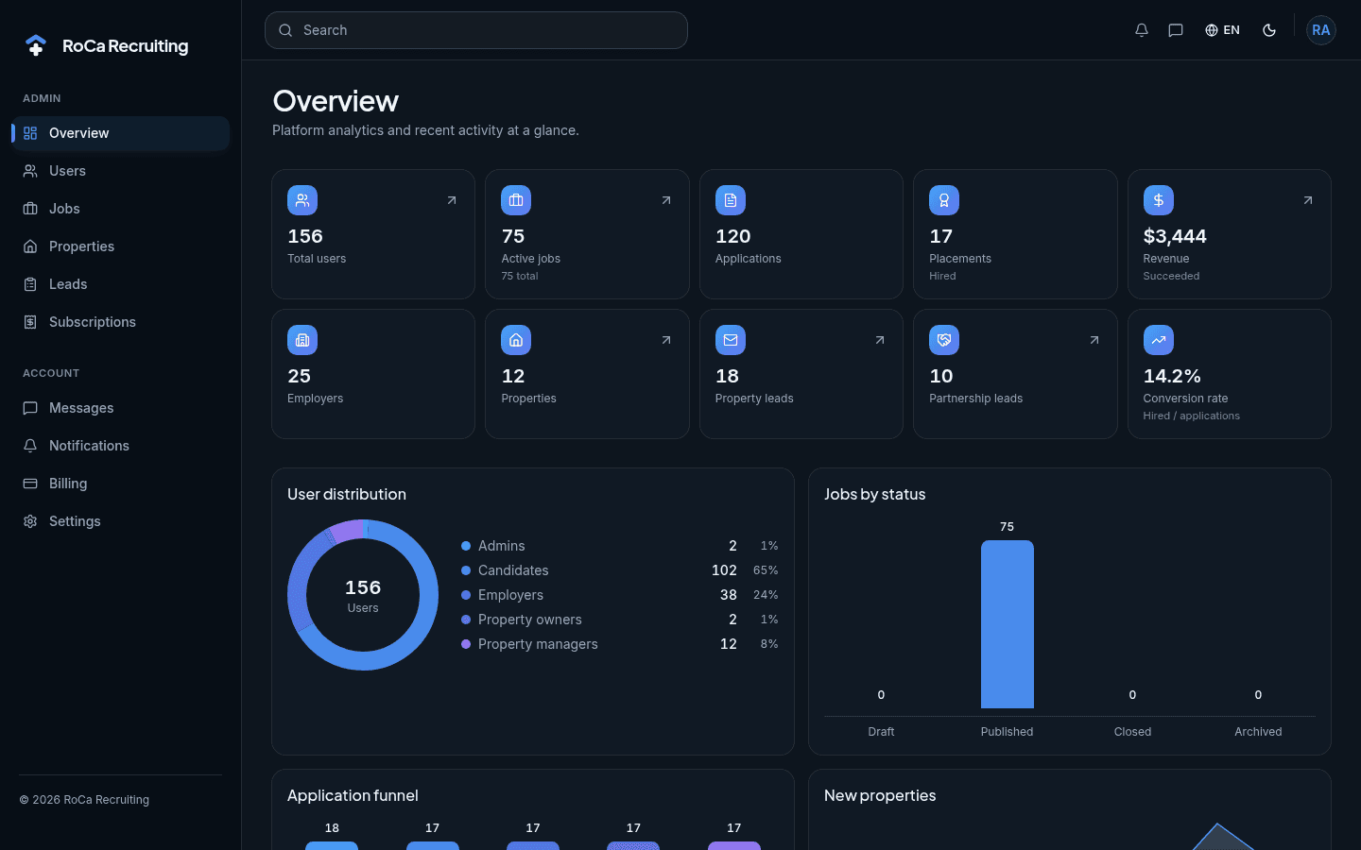
Task: Go to Users in the sidebar
Action: click(121, 171)
